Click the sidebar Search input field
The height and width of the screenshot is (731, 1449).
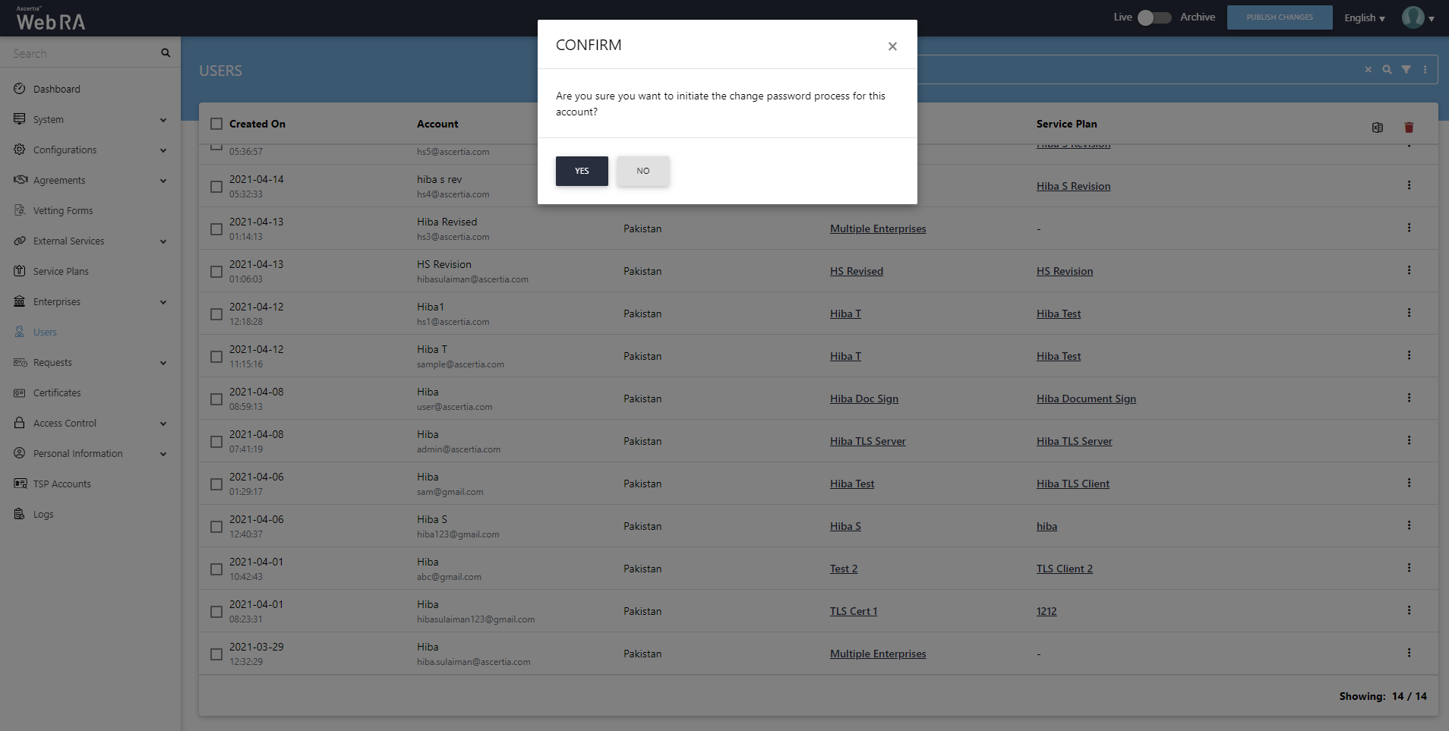(x=84, y=54)
